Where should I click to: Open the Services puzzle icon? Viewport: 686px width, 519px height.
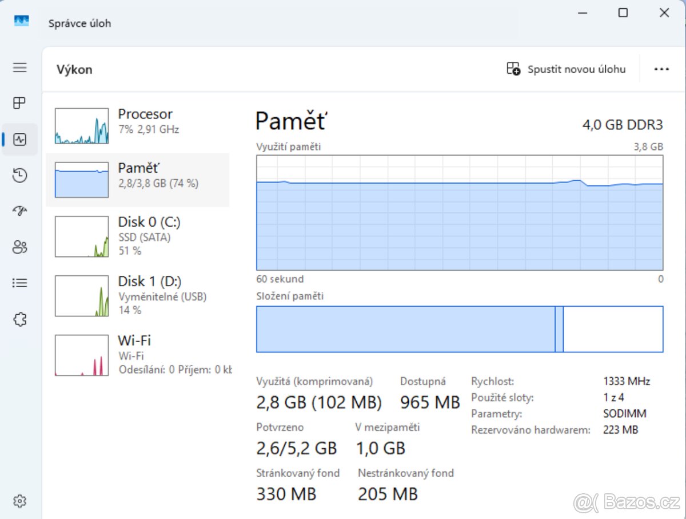click(x=20, y=319)
